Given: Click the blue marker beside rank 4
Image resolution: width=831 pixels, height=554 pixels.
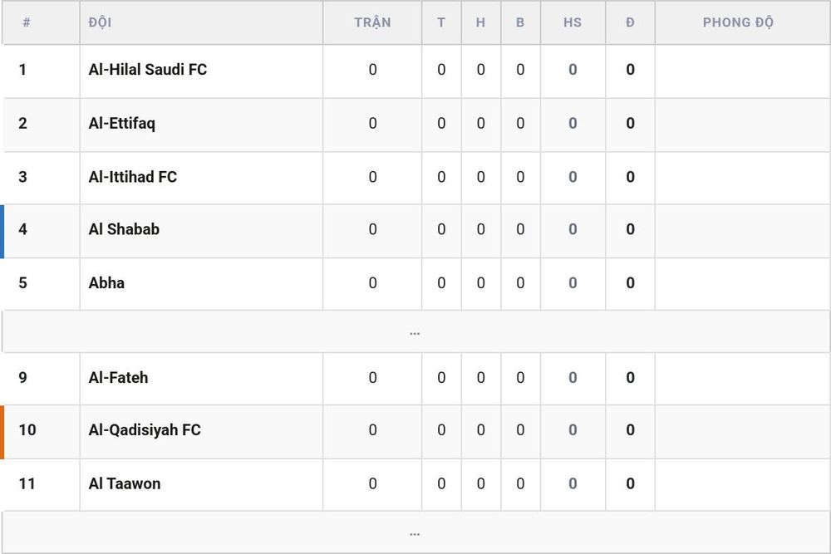Looking at the screenshot, I should click(2, 232).
